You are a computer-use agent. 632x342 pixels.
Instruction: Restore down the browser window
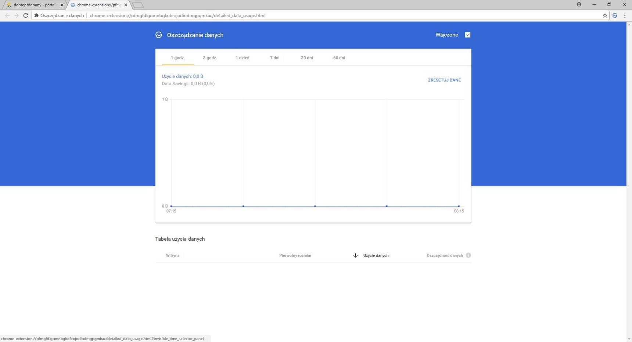point(609,4)
